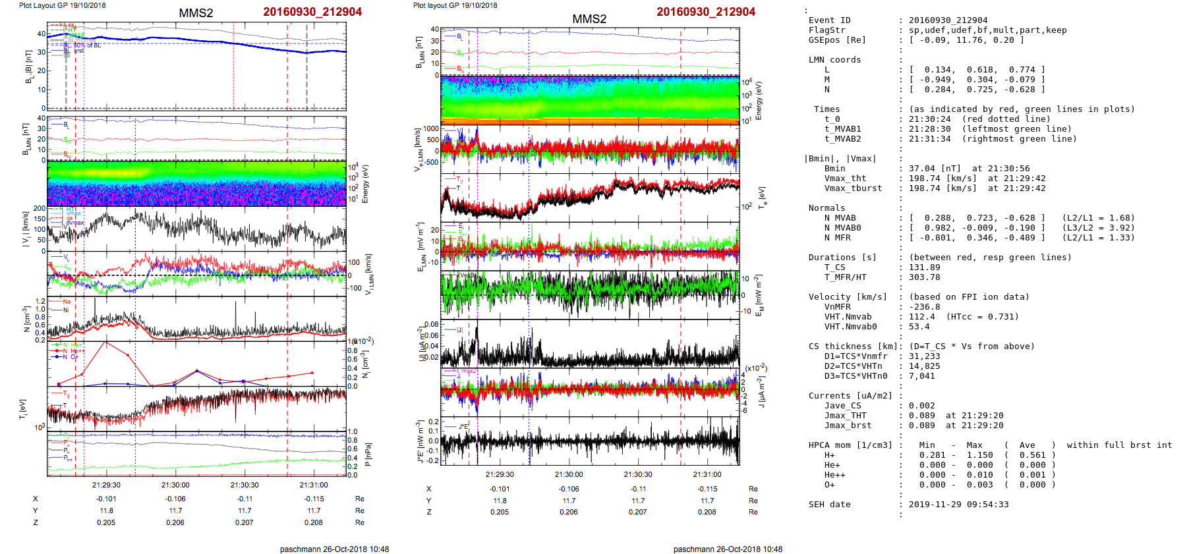Select the LMN coords heading
This screenshot has height=554, width=1189.
[x=834, y=60]
